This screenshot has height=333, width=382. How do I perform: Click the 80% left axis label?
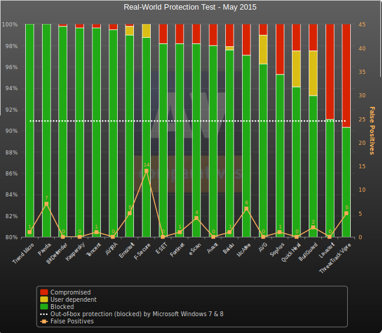coord(11,237)
